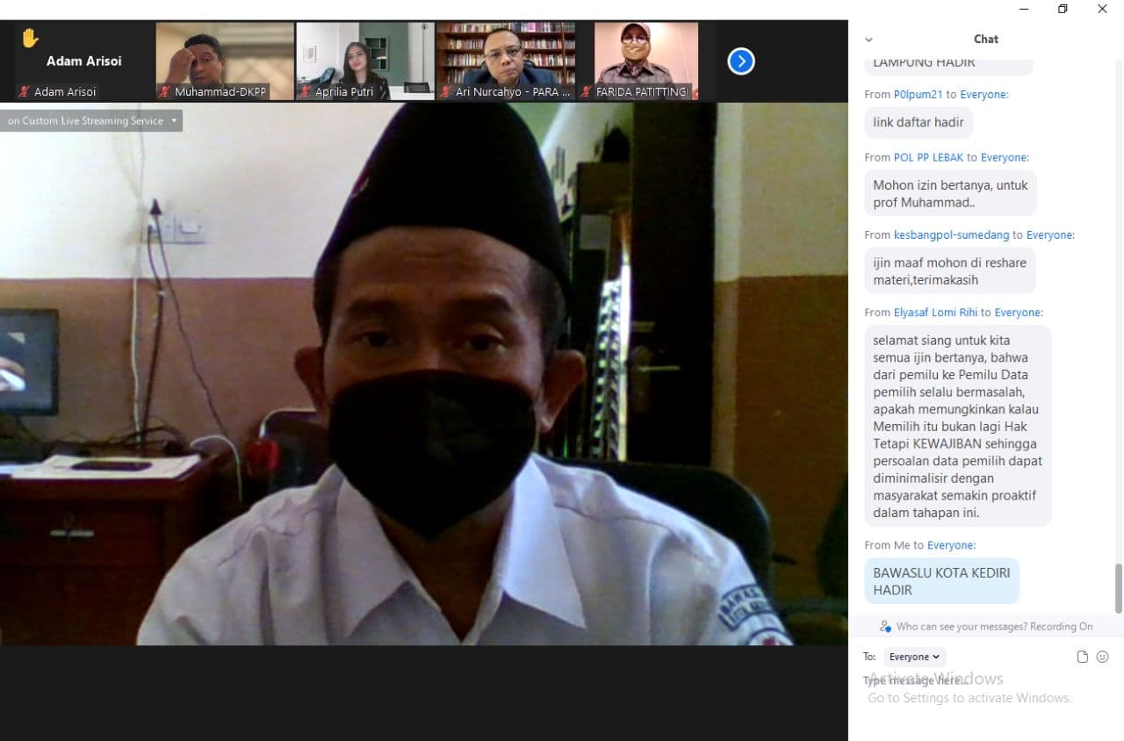1124x741 pixels.
Task: Click muted mic icon beside Muhammad-DKPP
Action: pos(164,92)
